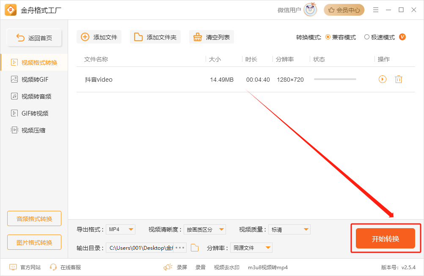Viewport: 424px width, 276px height.
Task: Open the 导出格式 MP4 dropdown
Action: click(x=121, y=229)
